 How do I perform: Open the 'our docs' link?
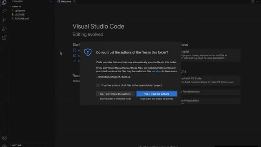pos(157,71)
